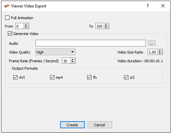Uncheck the mp4 output format
172x133 pixels.
tap(52, 77)
